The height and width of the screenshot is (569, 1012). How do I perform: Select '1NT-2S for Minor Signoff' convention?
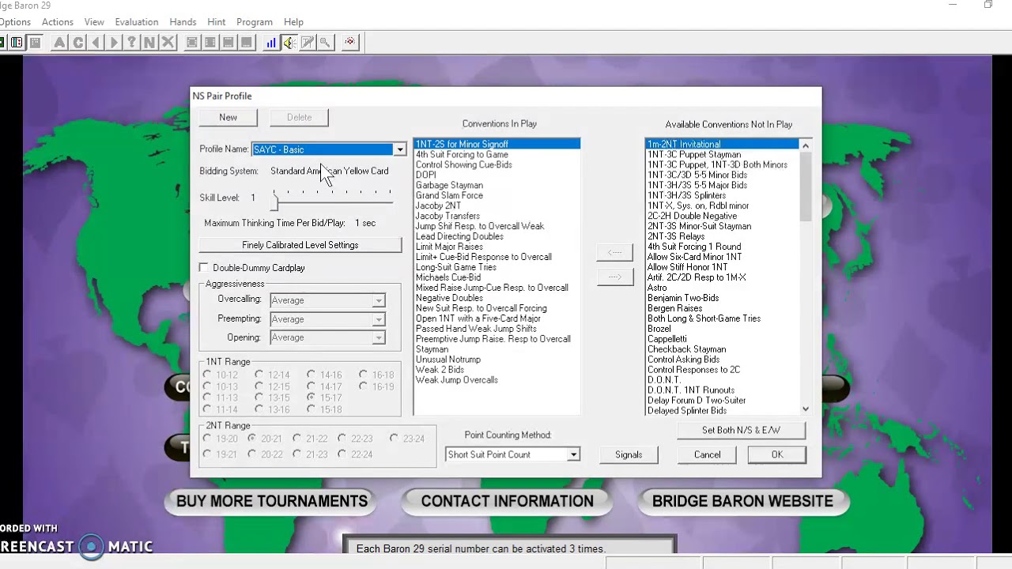coord(497,144)
